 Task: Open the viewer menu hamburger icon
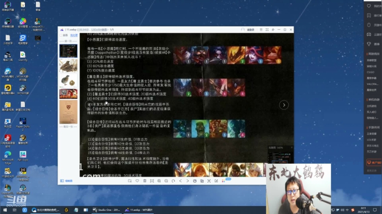point(261,30)
